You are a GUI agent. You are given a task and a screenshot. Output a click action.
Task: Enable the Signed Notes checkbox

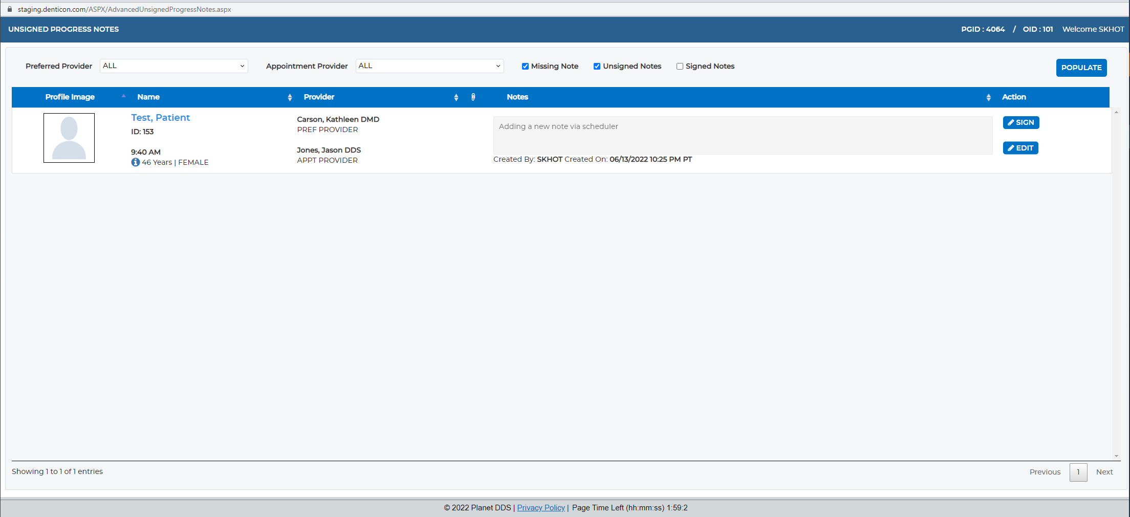point(680,67)
